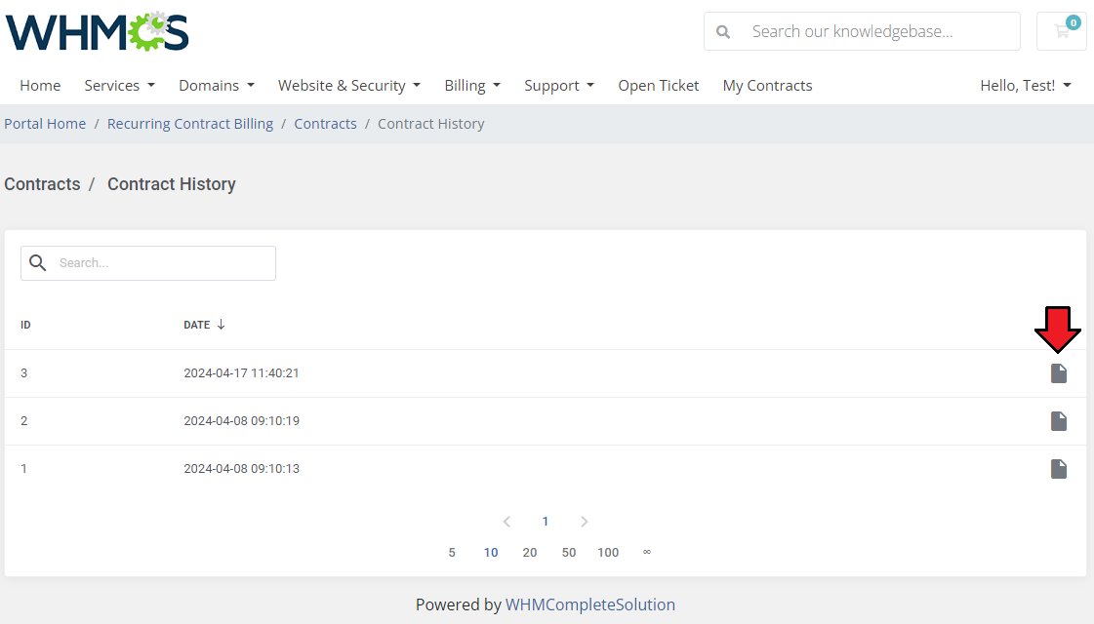Expand the Domains dropdown menu
1094x624 pixels.
(217, 86)
